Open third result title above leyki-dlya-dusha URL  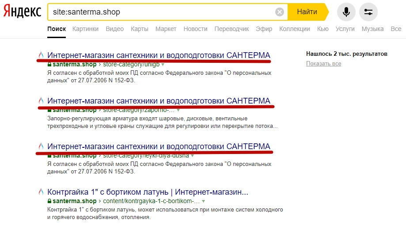(x=159, y=146)
